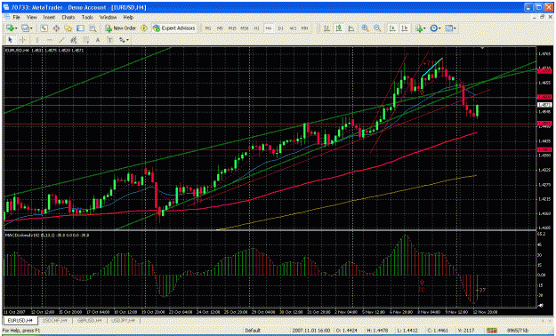This screenshot has width=556, height=336.
Task: Open the Insert menu
Action: tap(49, 17)
